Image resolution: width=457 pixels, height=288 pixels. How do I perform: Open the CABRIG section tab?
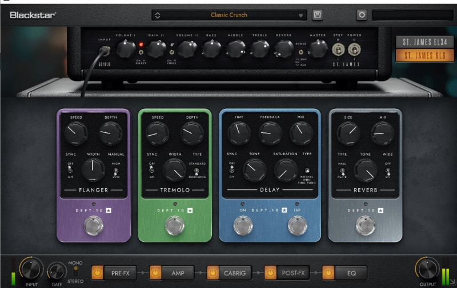click(x=235, y=273)
